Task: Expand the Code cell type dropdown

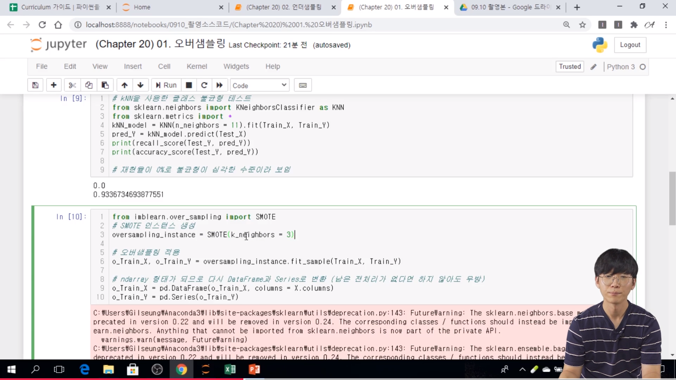Action: (259, 85)
